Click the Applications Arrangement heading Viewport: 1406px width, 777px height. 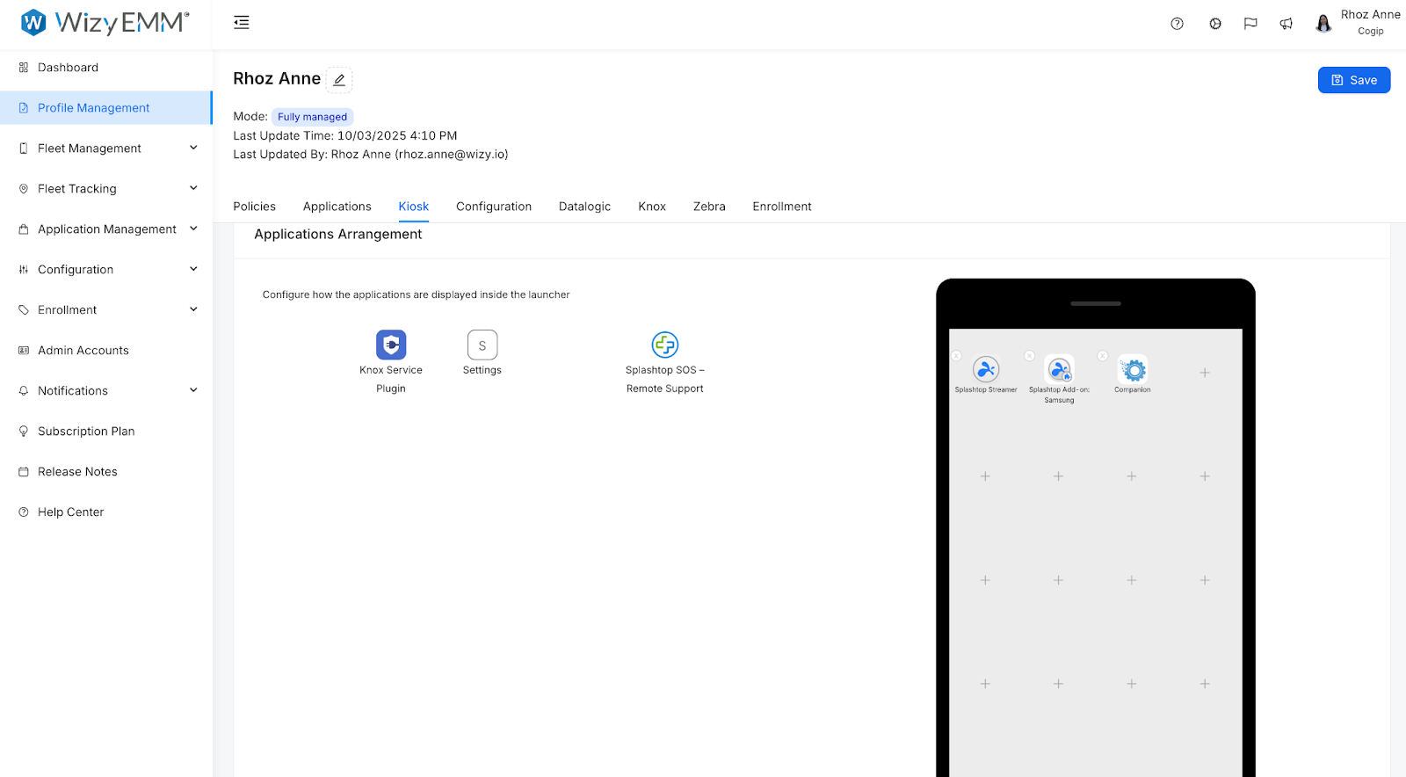point(338,234)
